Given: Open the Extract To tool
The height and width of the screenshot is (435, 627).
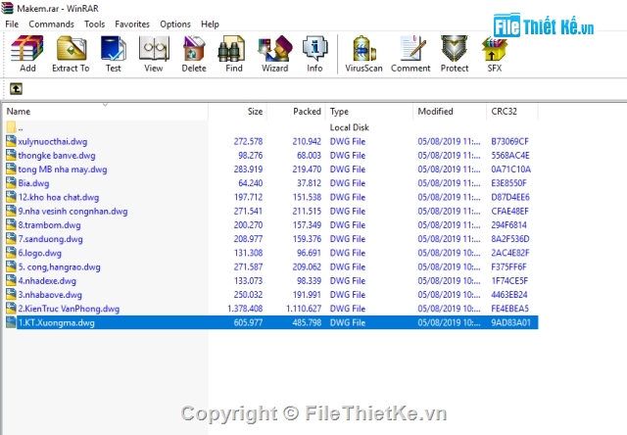Looking at the screenshot, I should 72,48.
